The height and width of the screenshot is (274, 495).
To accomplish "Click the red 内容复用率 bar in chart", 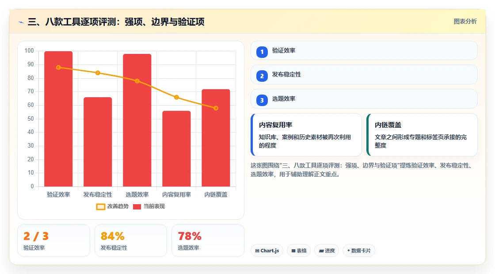I will [176, 148].
